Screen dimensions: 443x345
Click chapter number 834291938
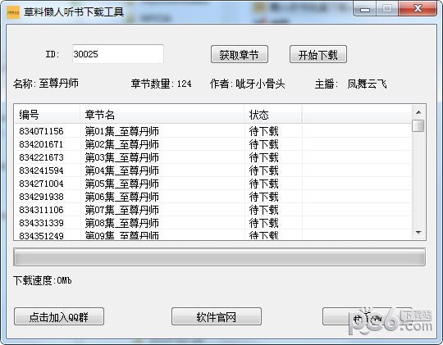(x=41, y=197)
